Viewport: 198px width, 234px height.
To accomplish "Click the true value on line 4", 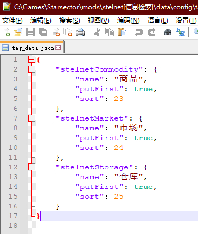I will 143,89.
